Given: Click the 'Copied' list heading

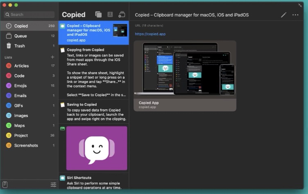Looking at the screenshot, I should 74,15.
